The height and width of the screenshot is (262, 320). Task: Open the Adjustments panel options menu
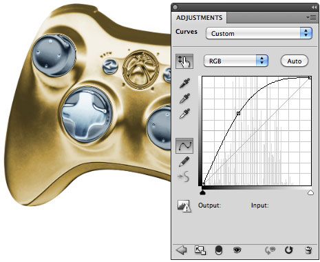[x=312, y=18]
